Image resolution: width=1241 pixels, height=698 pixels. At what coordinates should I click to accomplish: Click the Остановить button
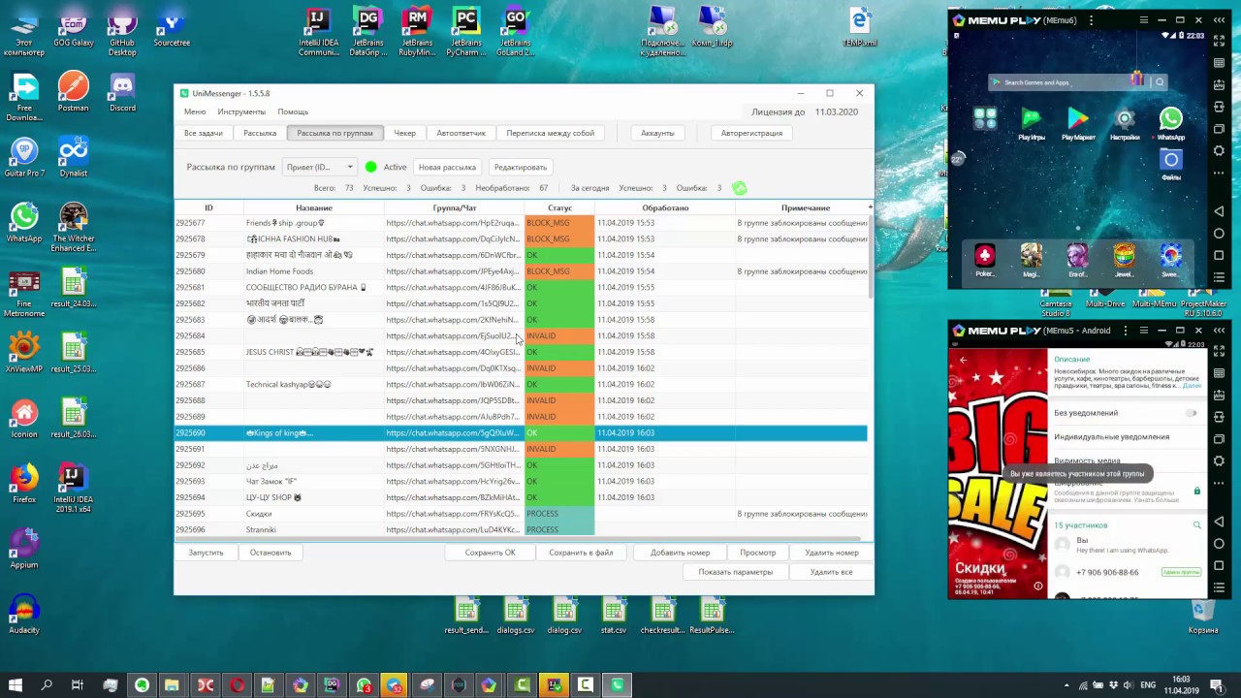[270, 553]
